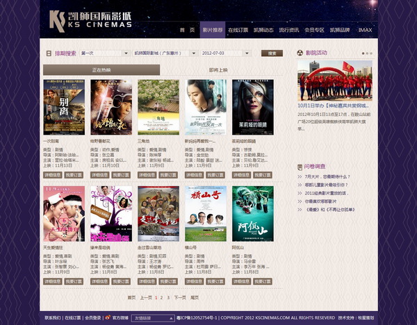
Task: Open survey link 《最爱》和《不再让你孤单》
Action: (x=330, y=210)
